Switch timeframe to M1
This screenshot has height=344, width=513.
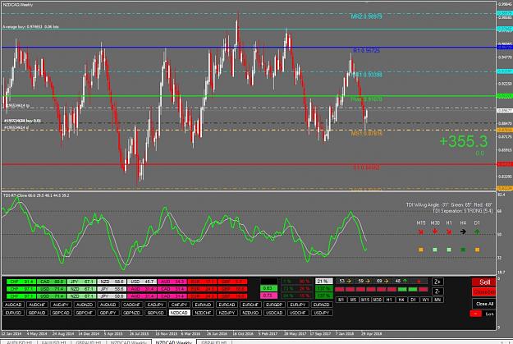coord(341,300)
